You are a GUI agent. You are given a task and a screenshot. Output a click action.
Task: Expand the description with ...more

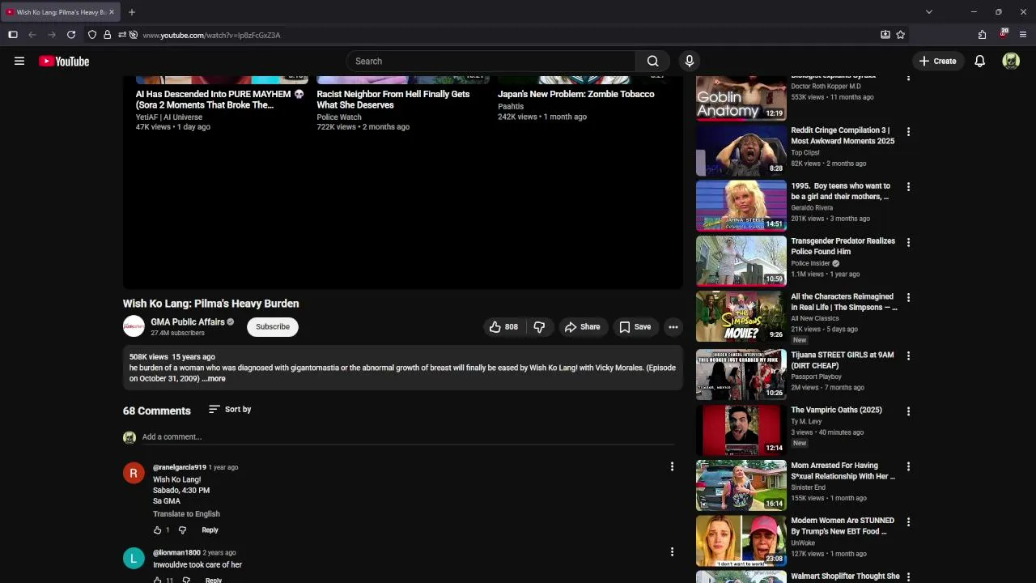[214, 378]
